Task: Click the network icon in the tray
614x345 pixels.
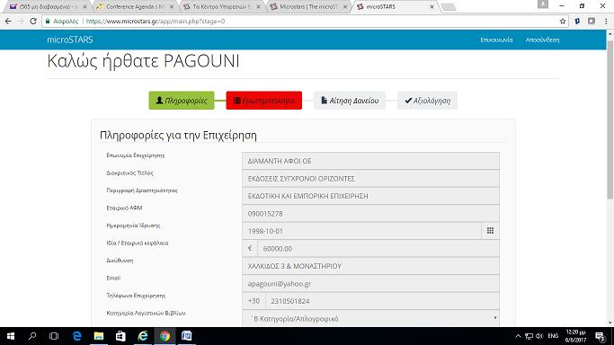Action: [529, 336]
